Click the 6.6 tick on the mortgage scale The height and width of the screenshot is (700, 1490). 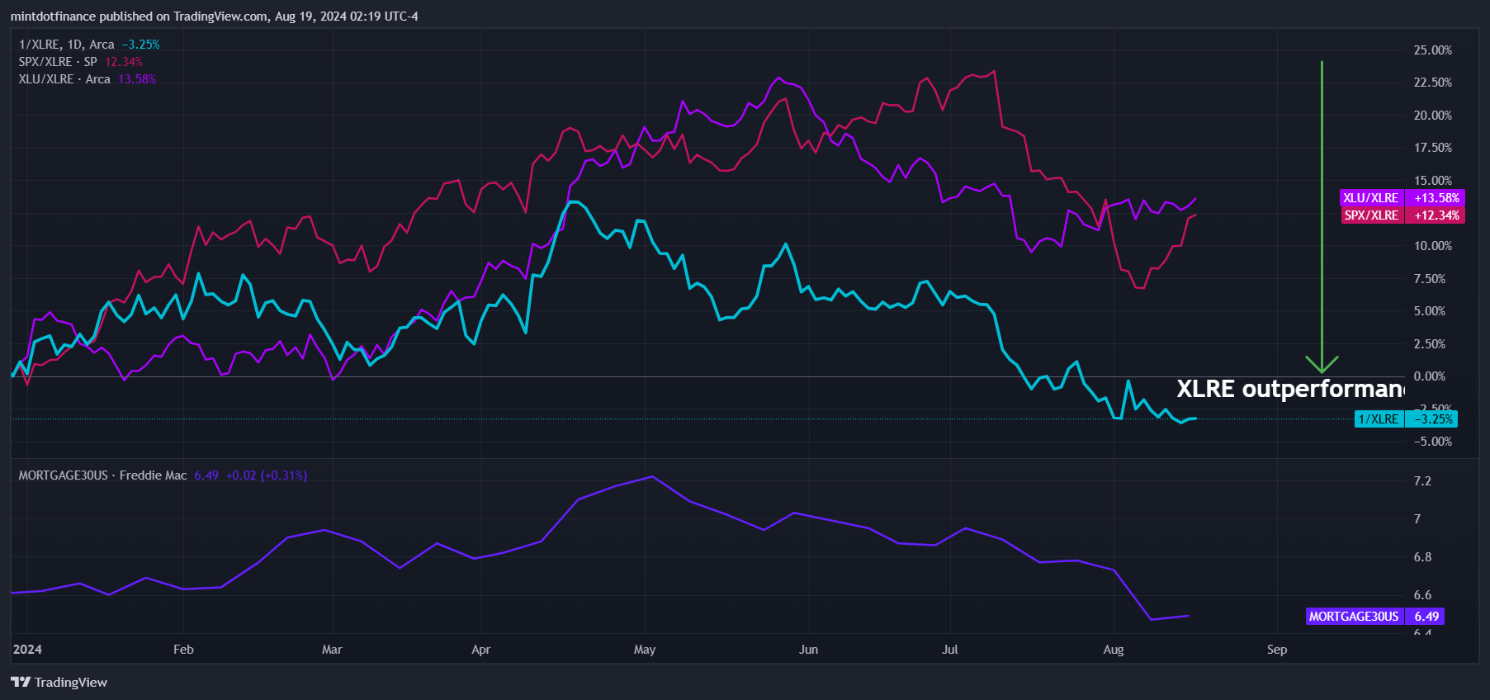pyautogui.click(x=1422, y=595)
